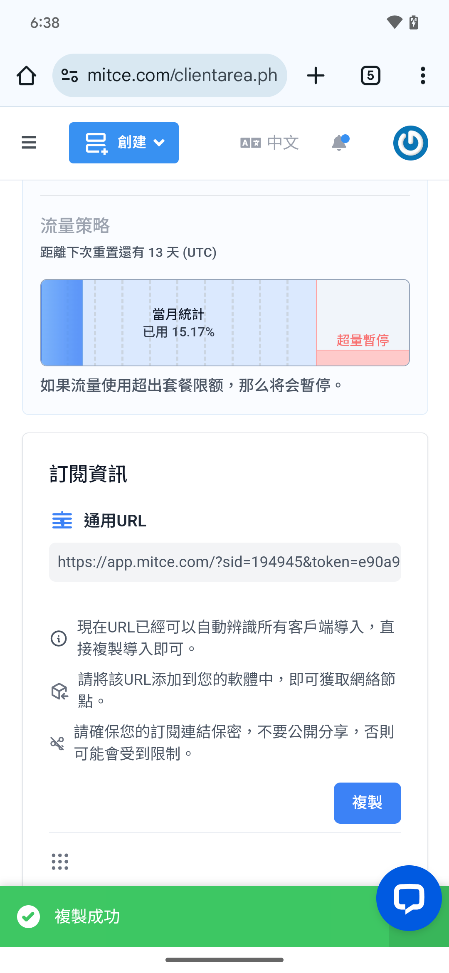This screenshot has width=449, height=973.
Task: Show the open tabs switcher
Action: click(370, 76)
